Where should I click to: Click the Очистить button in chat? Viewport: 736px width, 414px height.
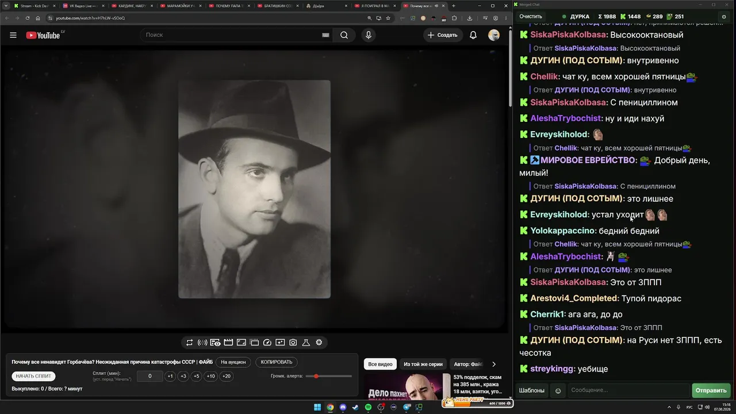531,17
